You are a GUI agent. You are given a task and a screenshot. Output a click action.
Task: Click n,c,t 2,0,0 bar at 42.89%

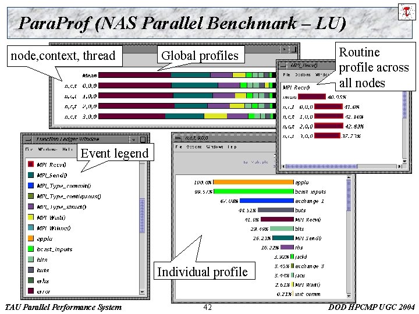(x=329, y=126)
